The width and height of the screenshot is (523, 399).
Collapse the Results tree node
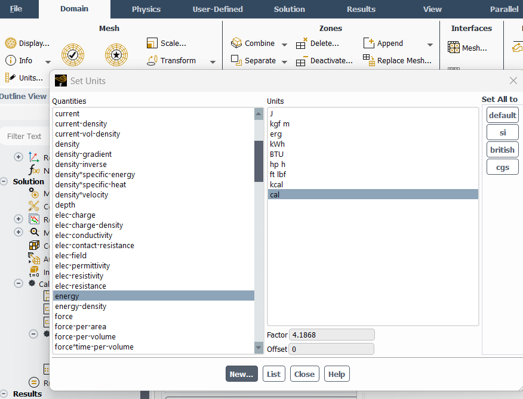pos(4,394)
